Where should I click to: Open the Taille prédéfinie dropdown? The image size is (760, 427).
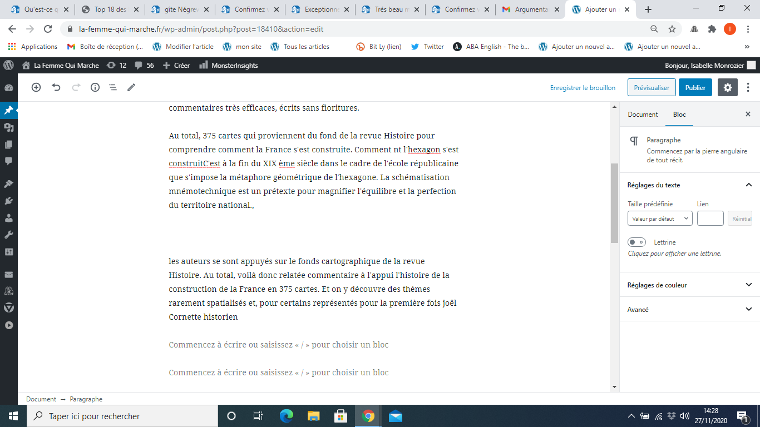coord(660,219)
